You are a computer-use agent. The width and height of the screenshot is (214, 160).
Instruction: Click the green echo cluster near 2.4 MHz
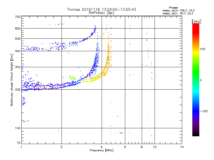73,78
